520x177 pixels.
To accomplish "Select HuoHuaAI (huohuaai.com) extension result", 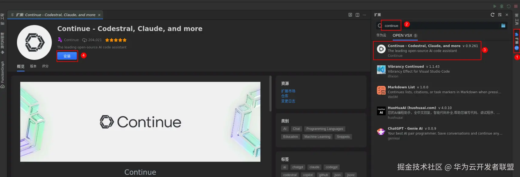I will tap(442, 113).
